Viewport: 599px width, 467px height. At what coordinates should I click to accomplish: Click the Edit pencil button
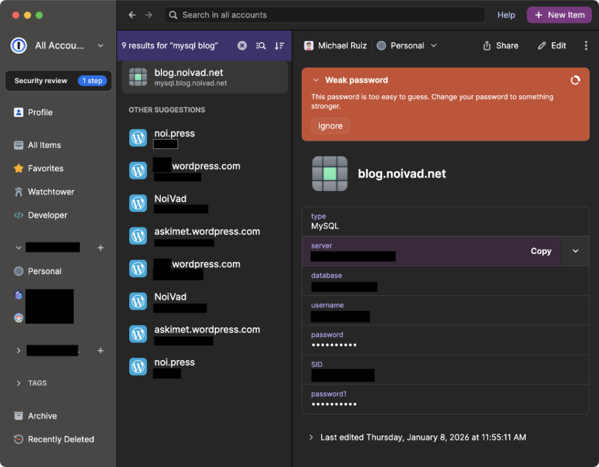[x=552, y=46]
